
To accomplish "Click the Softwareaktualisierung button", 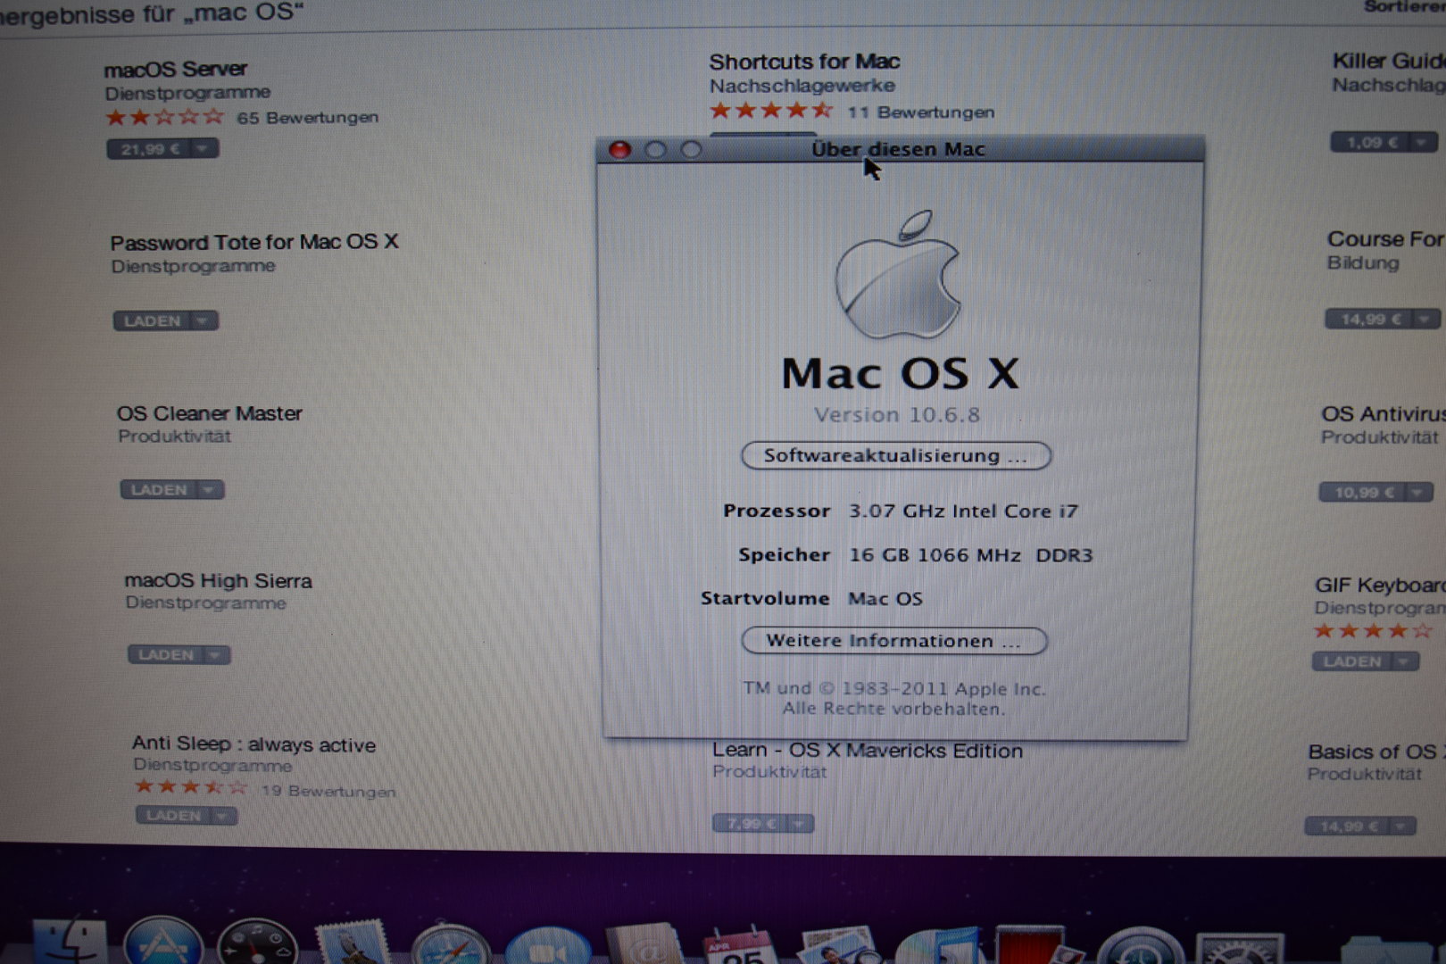I will point(896,456).
